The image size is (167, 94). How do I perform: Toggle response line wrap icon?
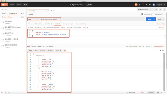65,51
